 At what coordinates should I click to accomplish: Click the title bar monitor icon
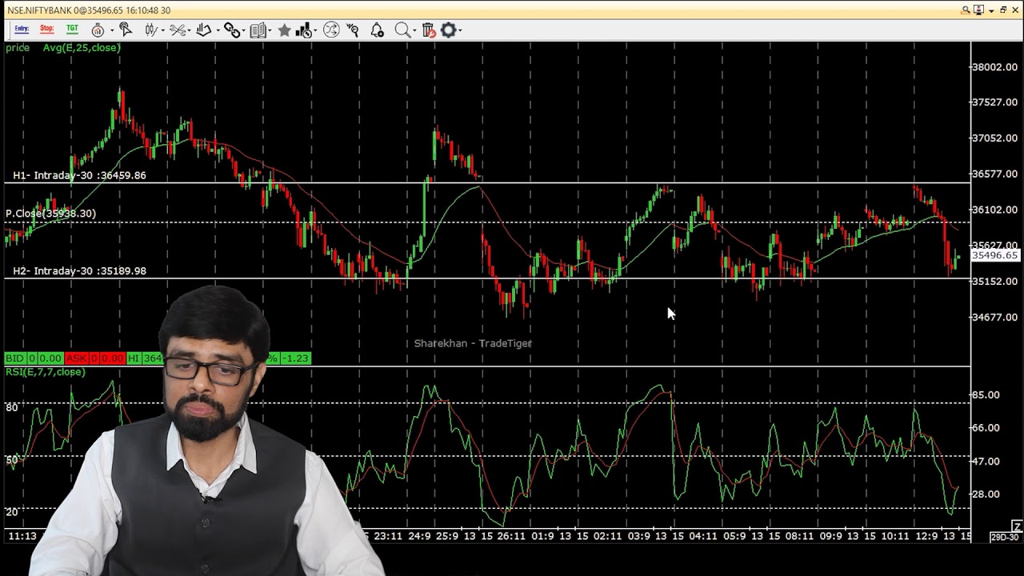click(x=979, y=10)
